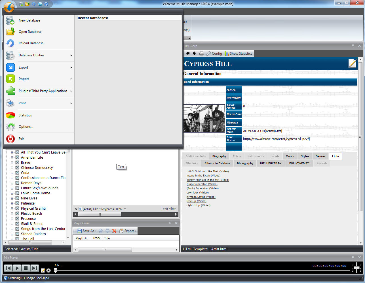Click the Cypress Hill band photo
This screenshot has height=283, width=365.
click(204, 118)
